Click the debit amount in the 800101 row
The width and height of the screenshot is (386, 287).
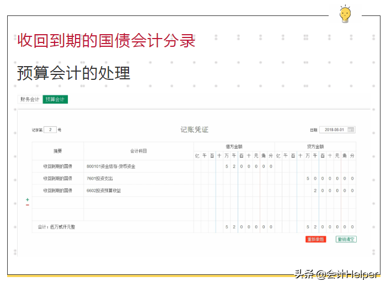point(249,166)
